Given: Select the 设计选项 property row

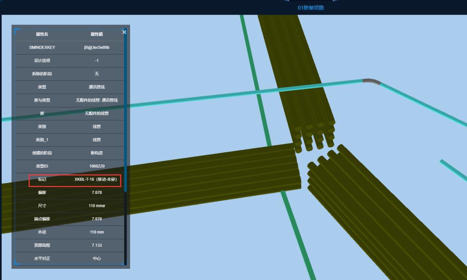Looking at the screenshot, I should tap(69, 61).
